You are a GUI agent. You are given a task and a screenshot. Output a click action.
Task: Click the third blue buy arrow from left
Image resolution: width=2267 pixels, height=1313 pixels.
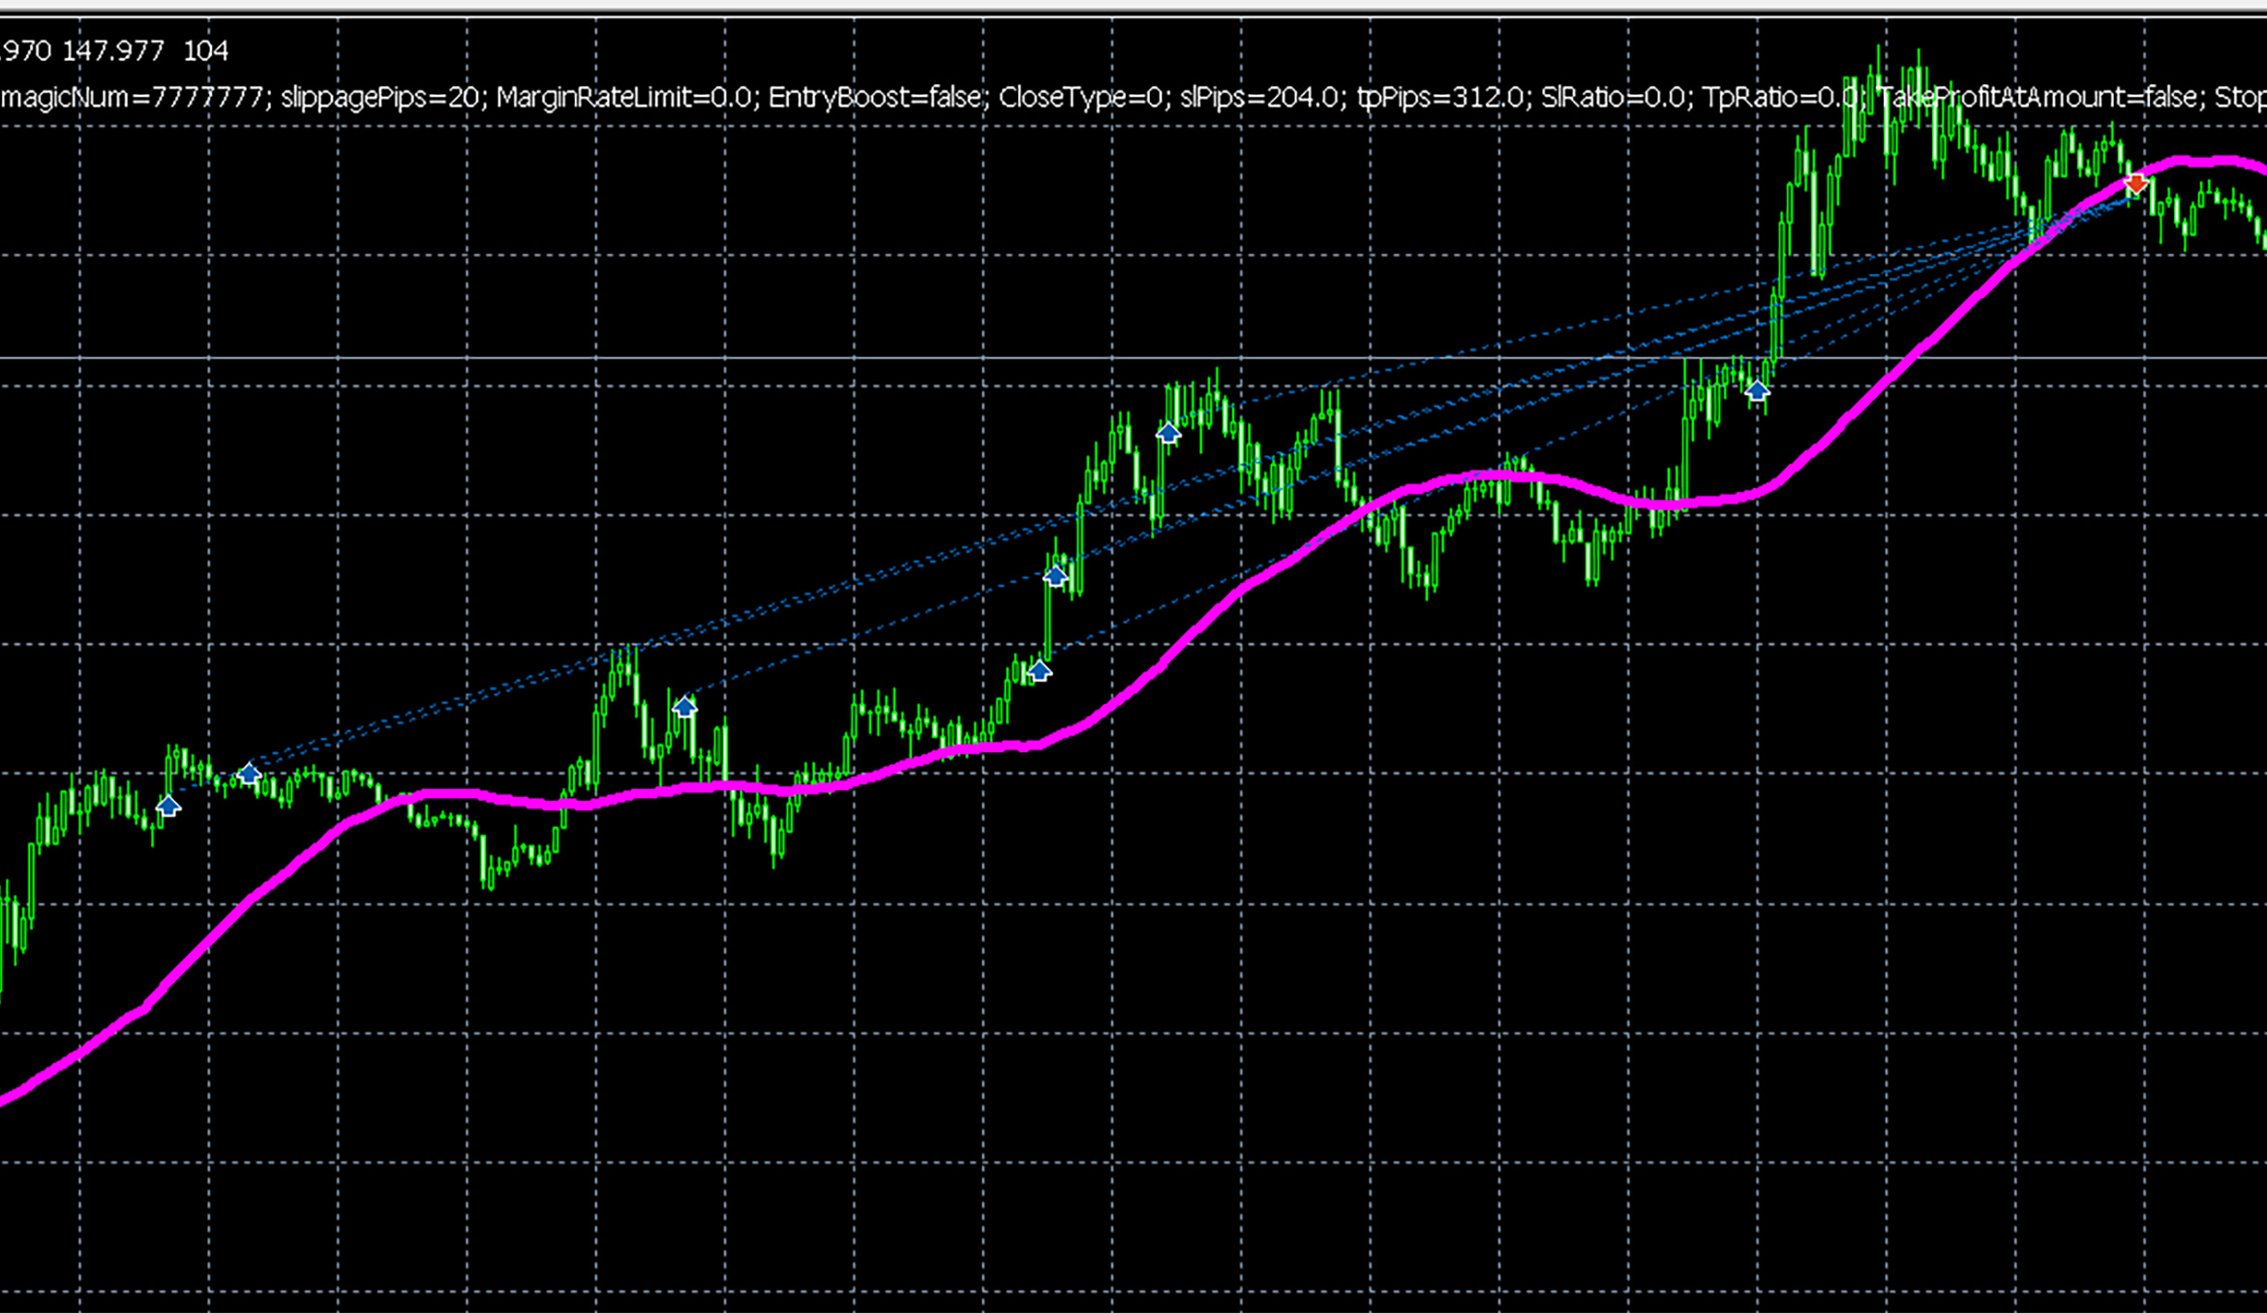pyautogui.click(x=684, y=707)
